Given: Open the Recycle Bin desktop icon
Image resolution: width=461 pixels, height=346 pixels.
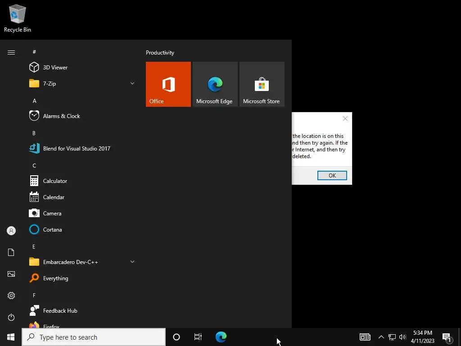Looking at the screenshot, I should tap(18, 18).
